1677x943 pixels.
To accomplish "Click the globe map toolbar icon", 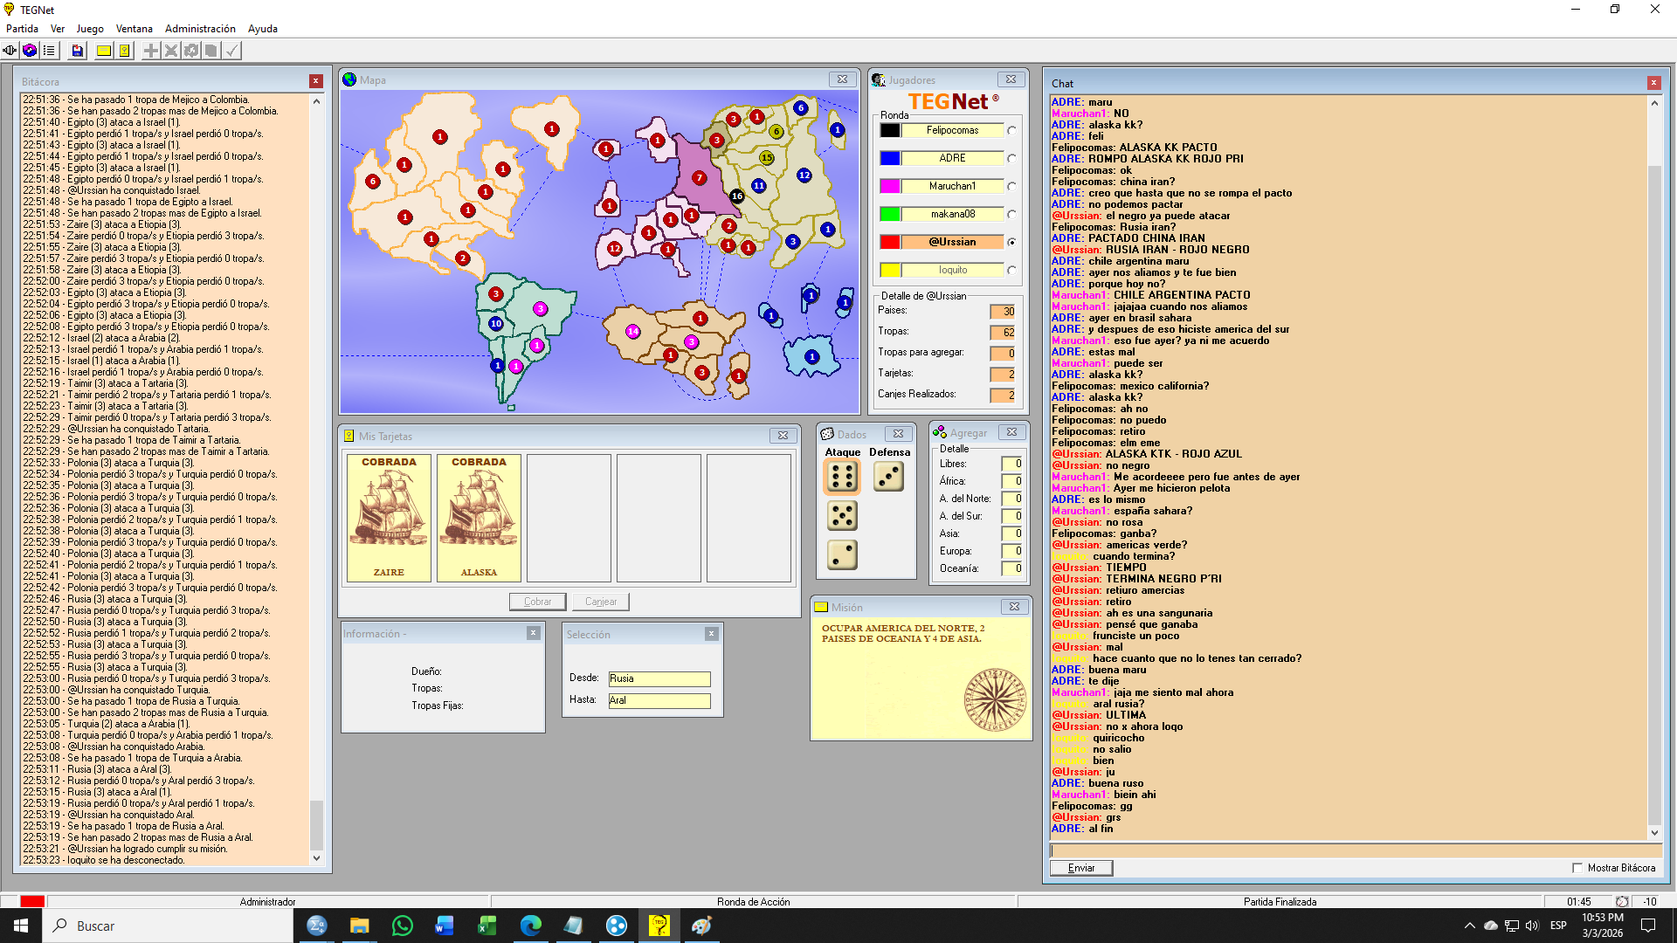I will tap(30, 51).
